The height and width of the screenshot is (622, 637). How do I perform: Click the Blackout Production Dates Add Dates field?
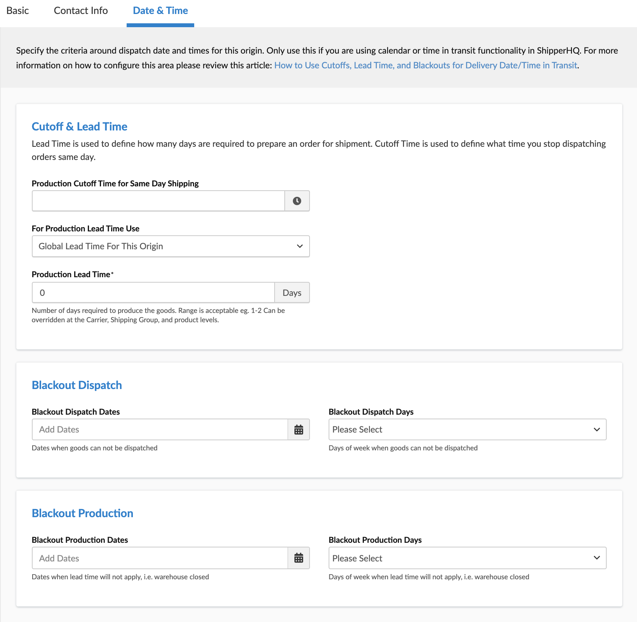click(160, 558)
